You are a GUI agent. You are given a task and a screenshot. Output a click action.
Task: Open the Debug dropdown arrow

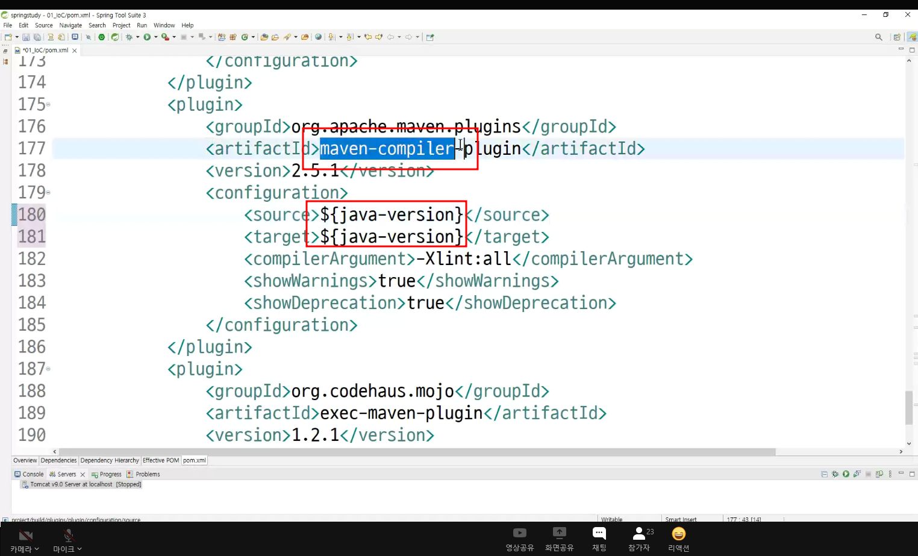137,37
